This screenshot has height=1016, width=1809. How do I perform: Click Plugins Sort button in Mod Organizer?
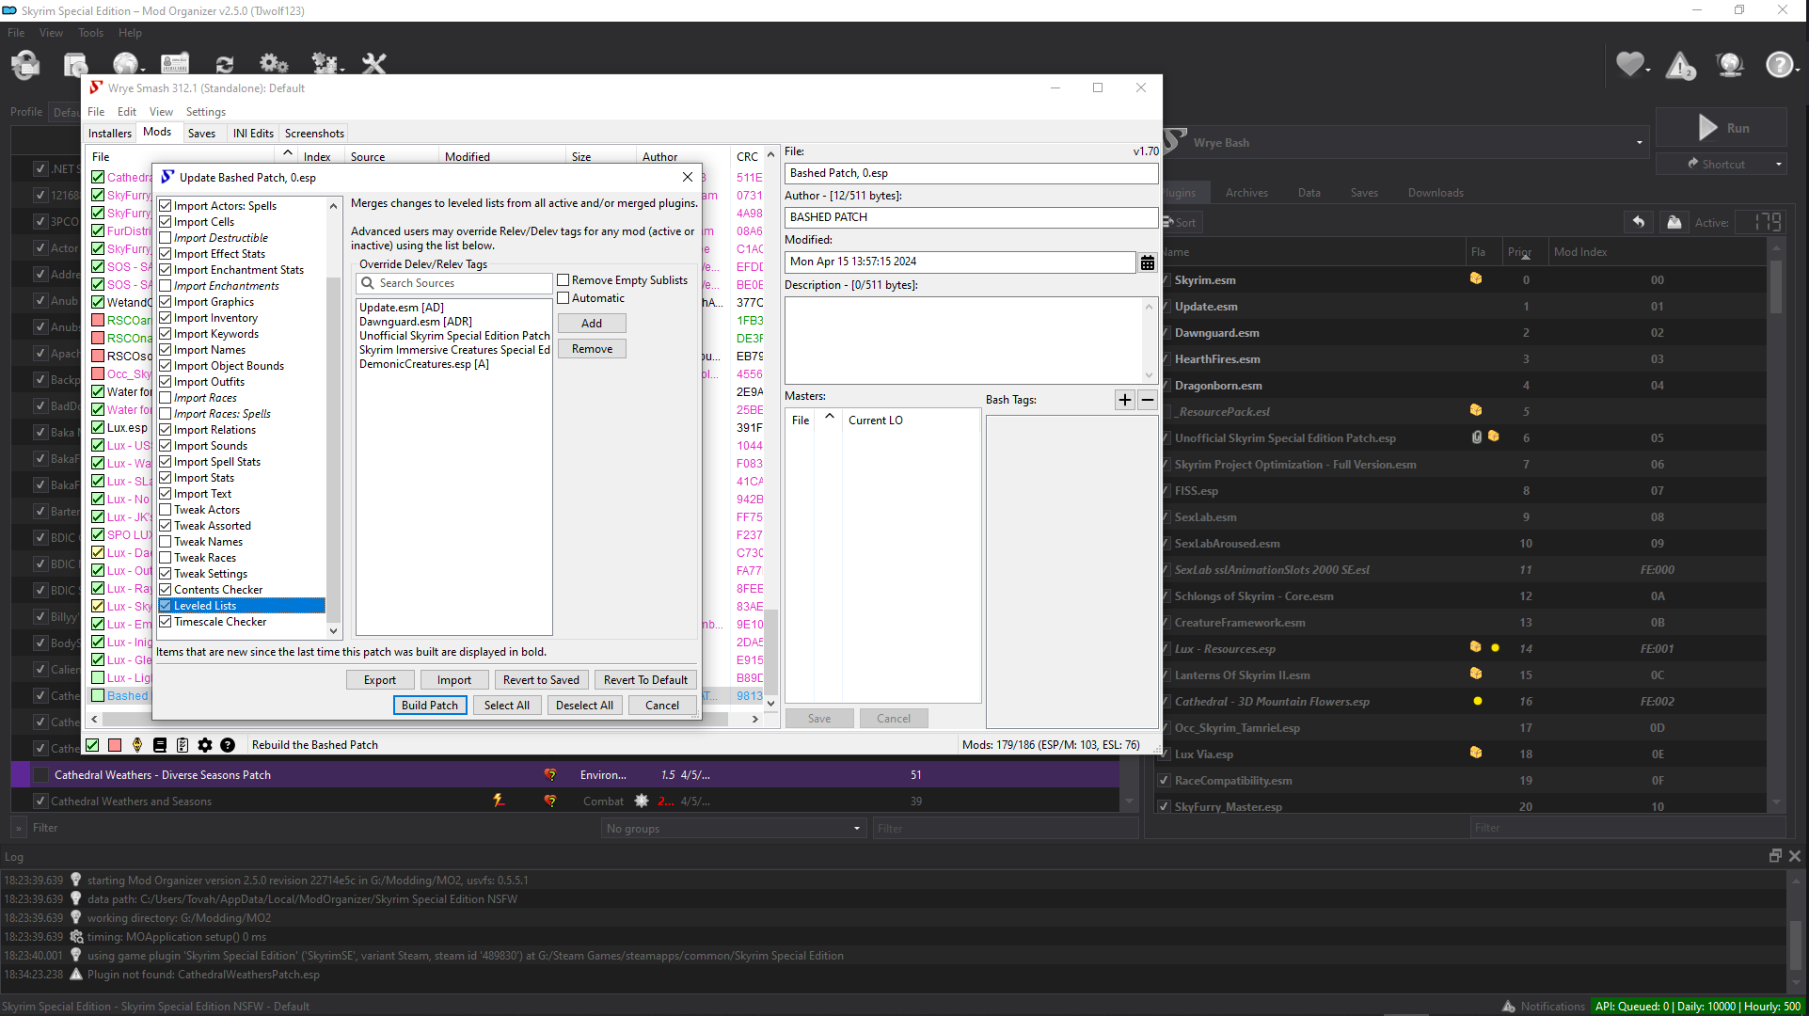pyautogui.click(x=1182, y=223)
